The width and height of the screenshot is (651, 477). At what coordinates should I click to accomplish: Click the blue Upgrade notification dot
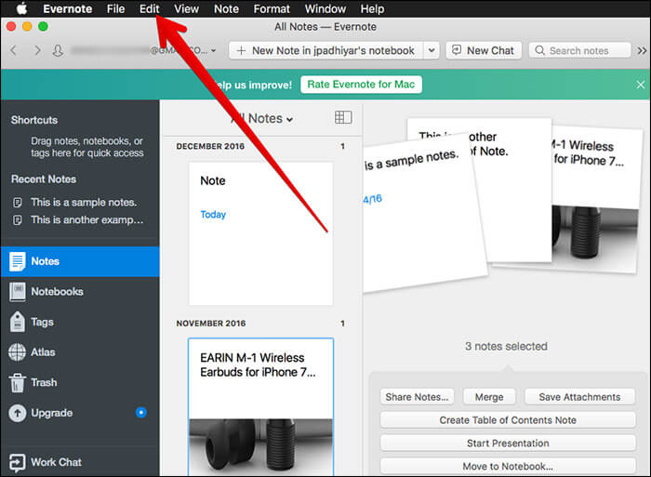pos(141,413)
